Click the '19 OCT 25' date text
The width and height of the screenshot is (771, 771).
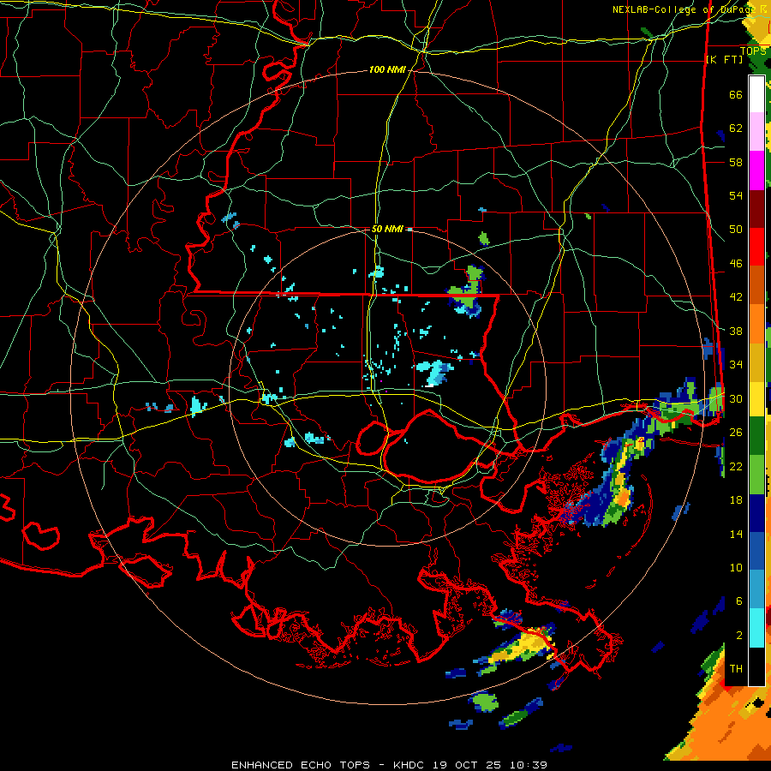467,765
